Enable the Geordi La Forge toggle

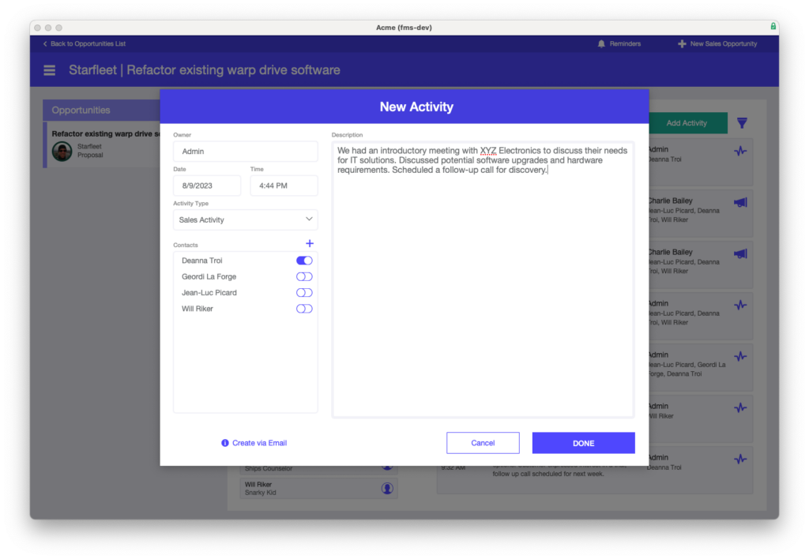point(304,276)
